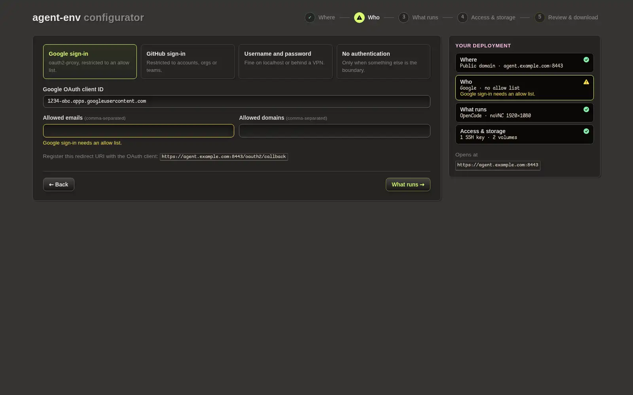Screen dimensions: 633x395
Task: Click the allow list warning below Allowed emails
Action: pyautogui.click(x=82, y=143)
